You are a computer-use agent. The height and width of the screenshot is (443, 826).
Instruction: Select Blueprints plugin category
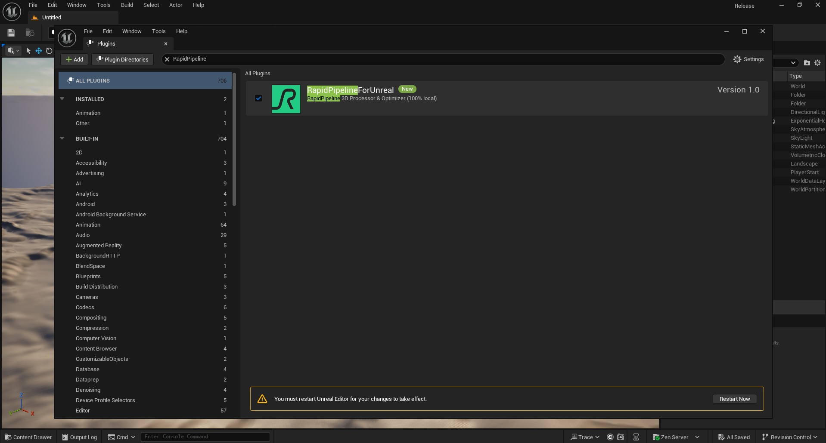(145, 276)
